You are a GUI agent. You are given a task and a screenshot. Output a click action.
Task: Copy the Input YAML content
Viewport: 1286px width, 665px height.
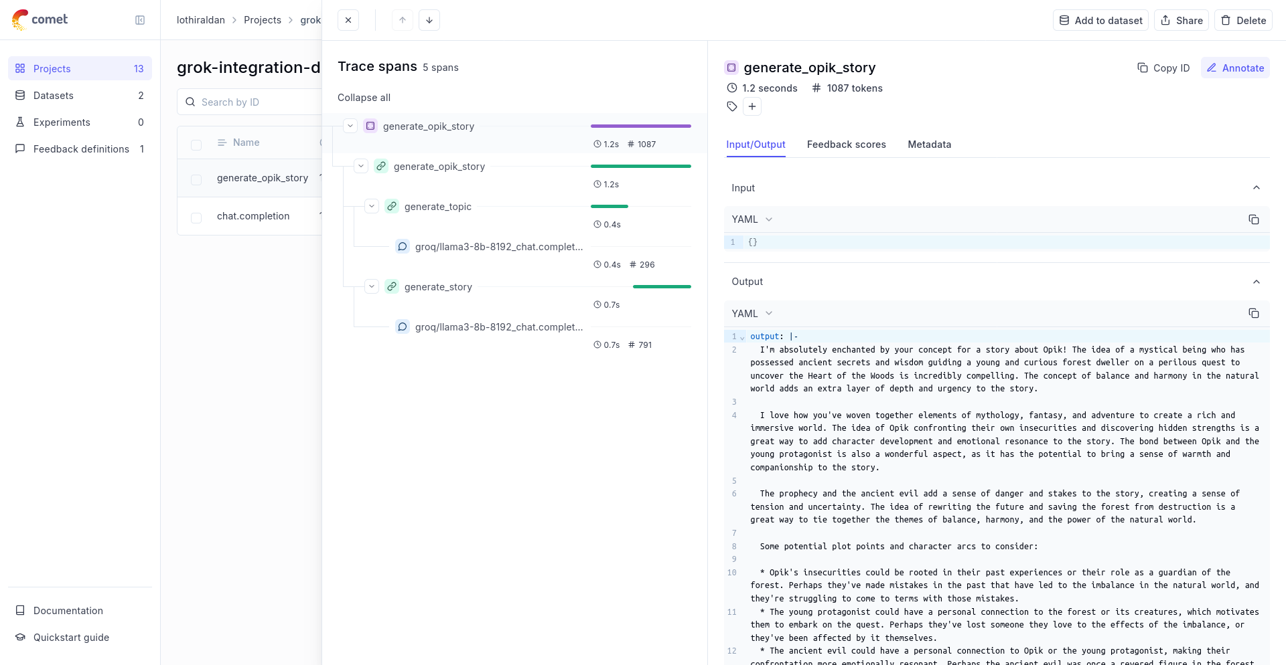(x=1253, y=219)
